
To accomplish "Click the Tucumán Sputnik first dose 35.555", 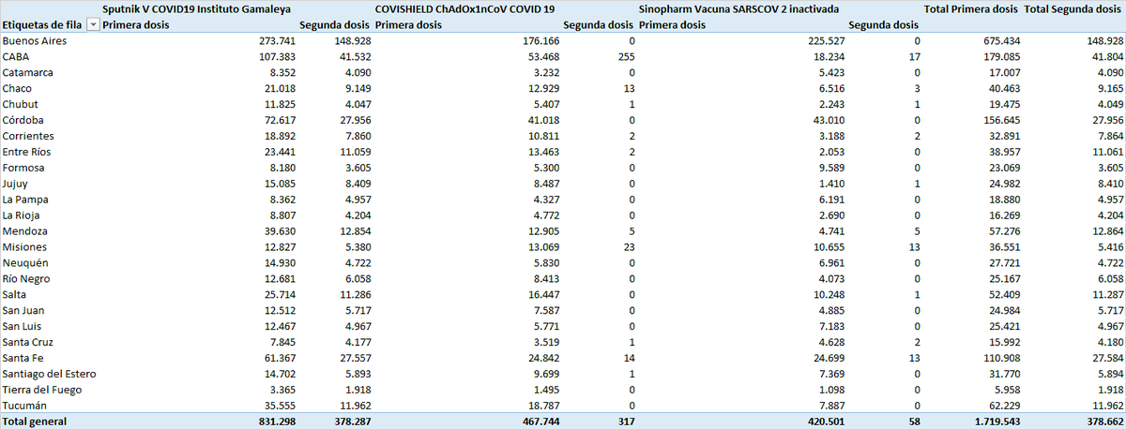I will (x=279, y=406).
